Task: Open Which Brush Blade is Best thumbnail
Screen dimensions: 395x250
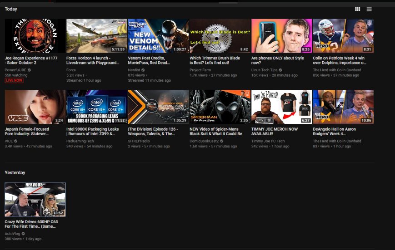Action: point(220,36)
